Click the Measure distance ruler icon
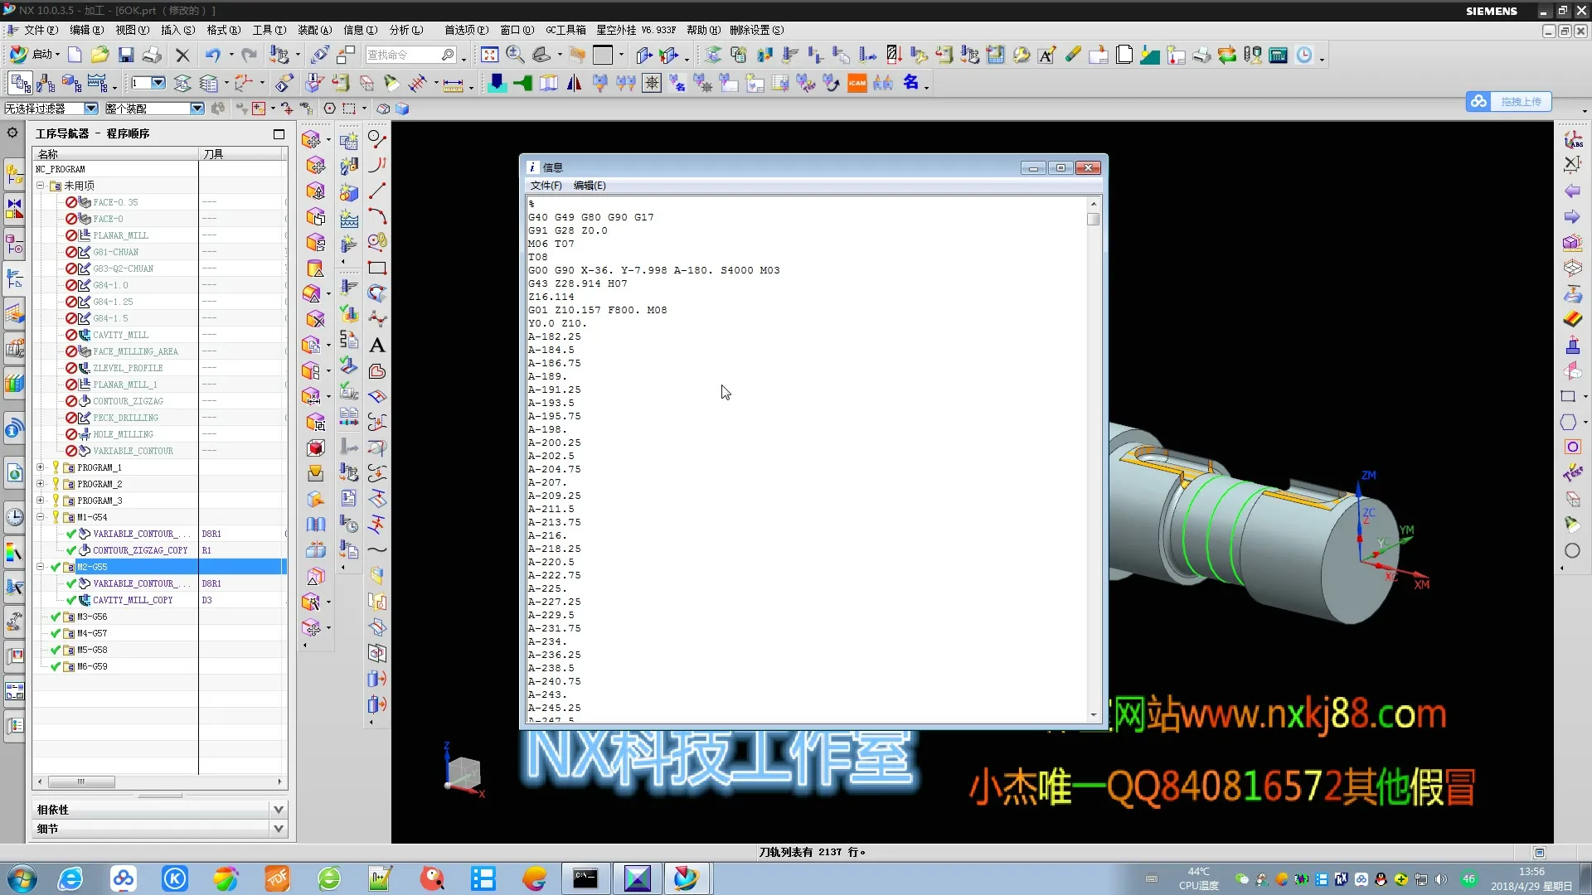Viewport: 1592px width, 895px height. pos(453,84)
